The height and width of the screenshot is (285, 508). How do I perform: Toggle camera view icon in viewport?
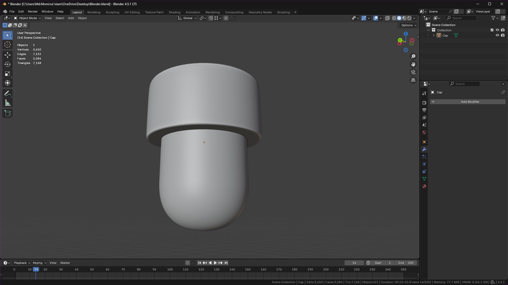413,72
